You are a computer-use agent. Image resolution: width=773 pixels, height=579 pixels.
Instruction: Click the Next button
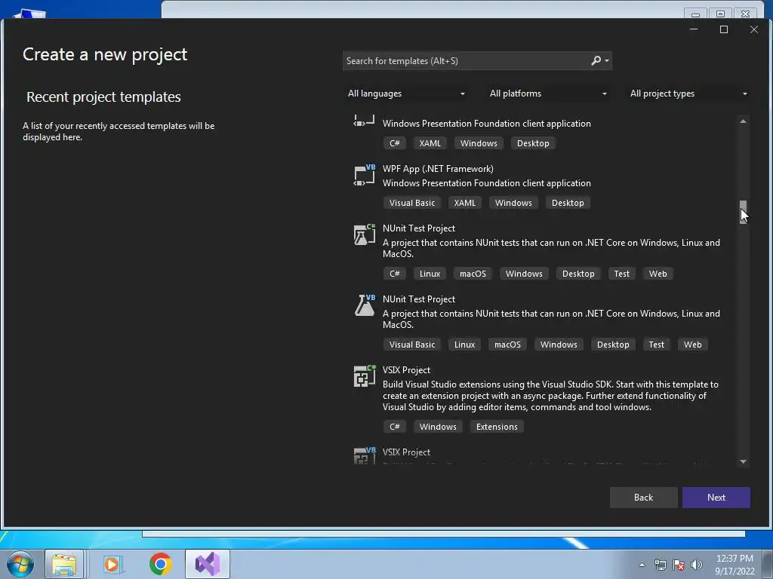(x=716, y=498)
